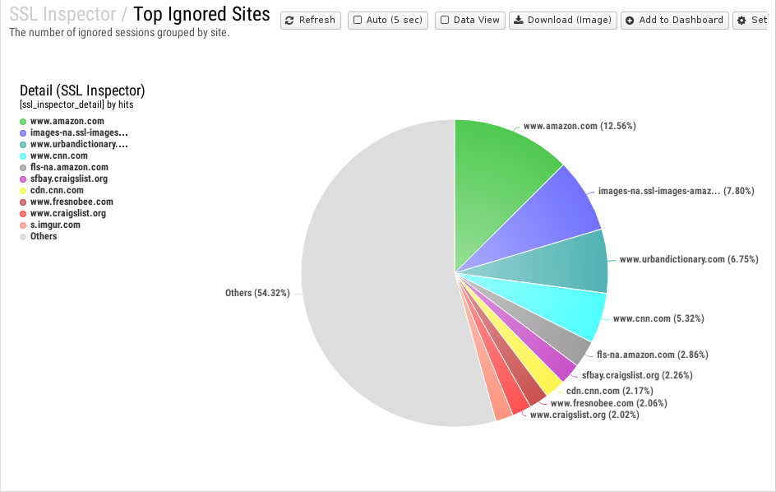The width and height of the screenshot is (776, 492).
Task: Click the www.amazon.com (12.56%) pie label
Action: (580, 126)
